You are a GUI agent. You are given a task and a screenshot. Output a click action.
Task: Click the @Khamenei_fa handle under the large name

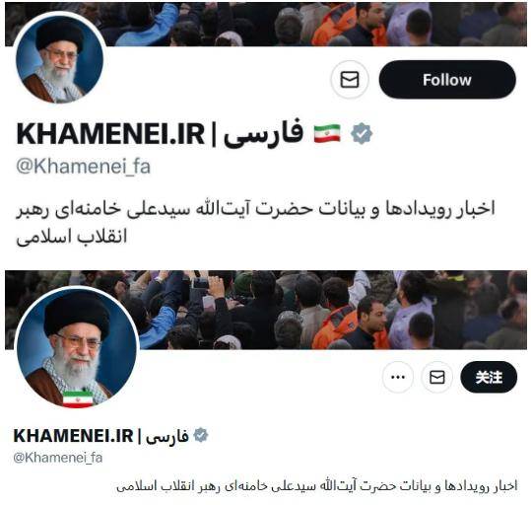tap(84, 166)
